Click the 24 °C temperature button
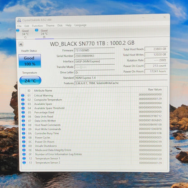The height and width of the screenshot is (188, 188). 30,80
